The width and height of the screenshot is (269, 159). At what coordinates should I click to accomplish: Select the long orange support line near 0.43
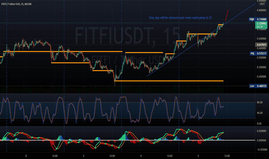click(x=169, y=81)
